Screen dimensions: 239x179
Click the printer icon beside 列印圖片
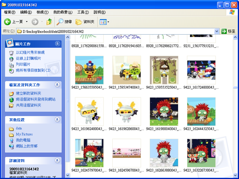point(11,65)
